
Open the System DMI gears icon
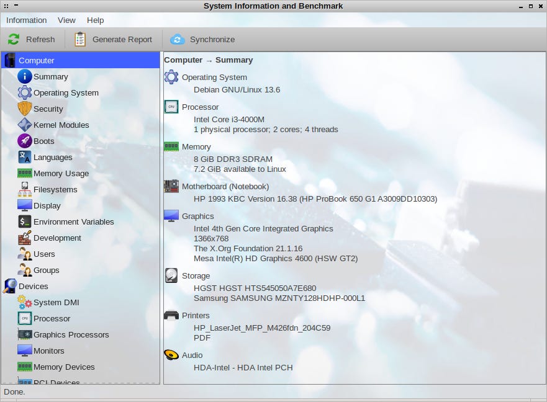pyautogui.click(x=25, y=302)
